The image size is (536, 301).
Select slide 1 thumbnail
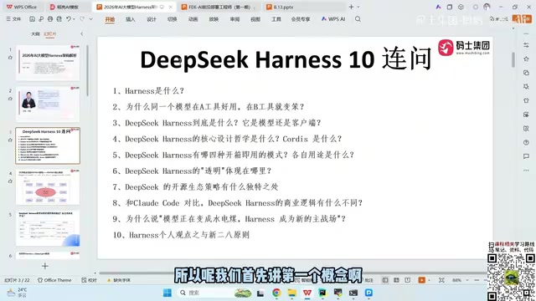(x=48, y=63)
